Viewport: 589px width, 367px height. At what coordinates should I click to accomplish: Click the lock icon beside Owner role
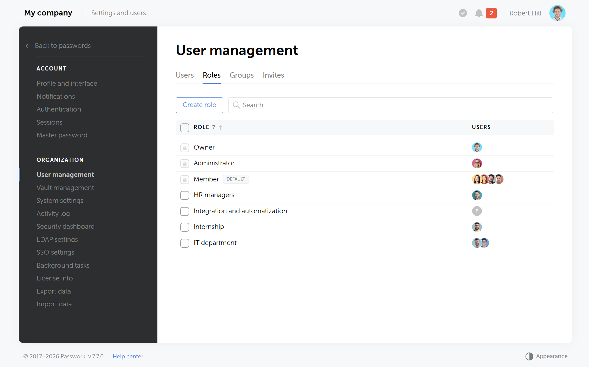(185, 148)
